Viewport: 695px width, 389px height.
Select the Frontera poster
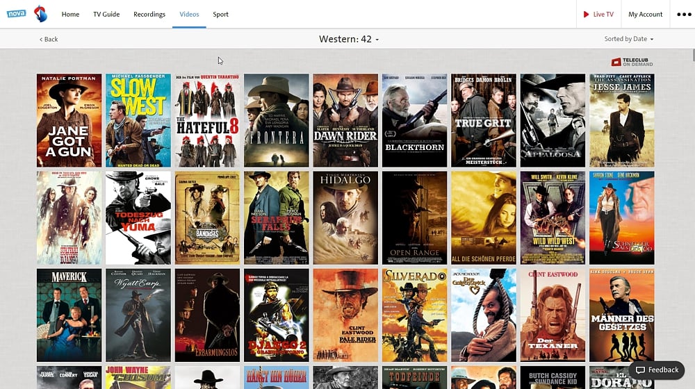point(277,120)
